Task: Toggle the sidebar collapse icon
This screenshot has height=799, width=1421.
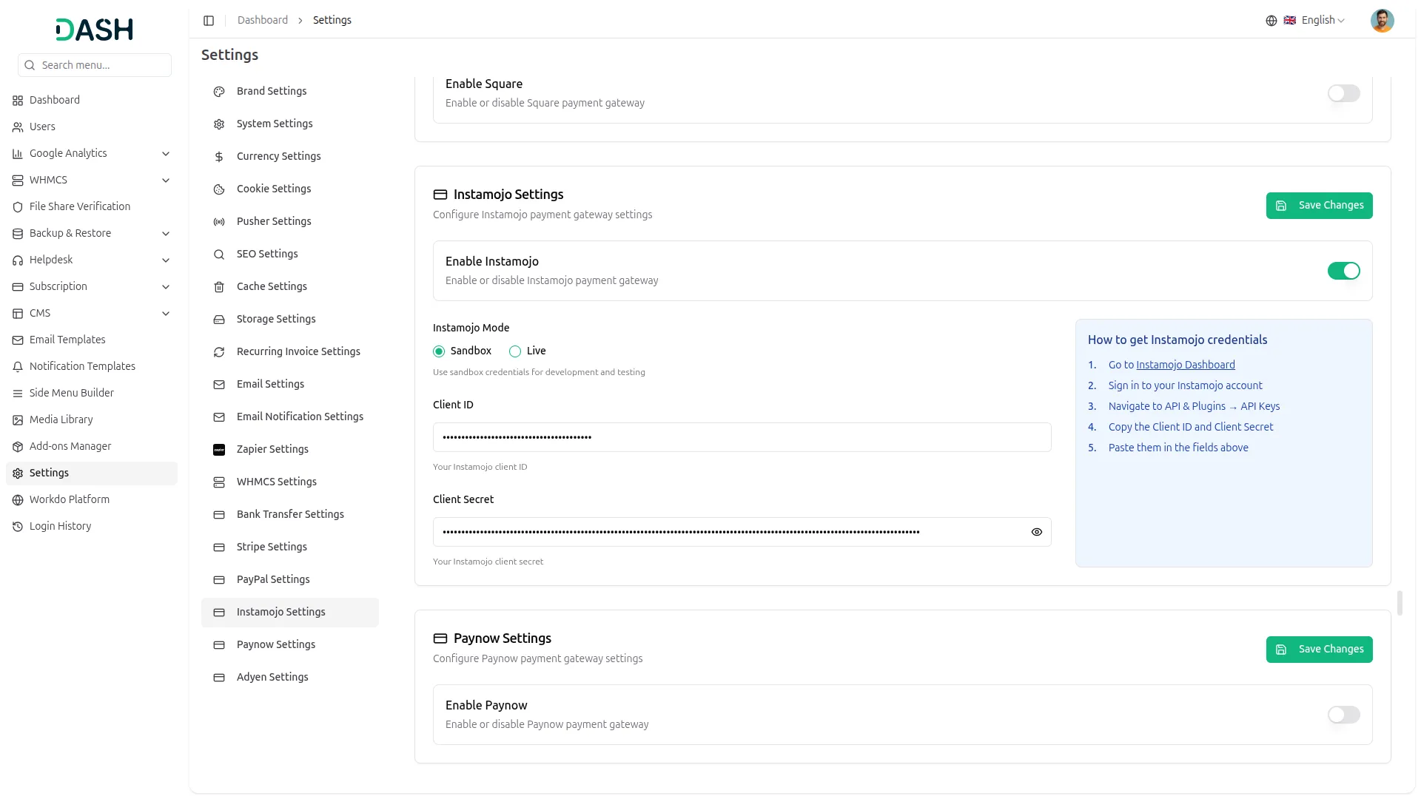Action: [x=209, y=21]
